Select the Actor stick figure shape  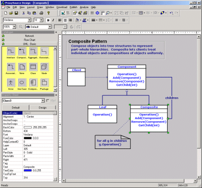(11, 83)
